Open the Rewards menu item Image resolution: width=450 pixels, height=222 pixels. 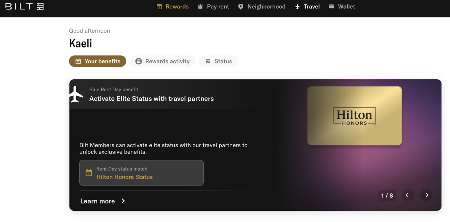(x=173, y=6)
